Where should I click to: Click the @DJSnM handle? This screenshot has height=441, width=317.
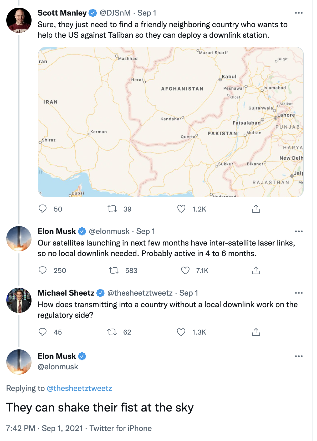tap(115, 13)
